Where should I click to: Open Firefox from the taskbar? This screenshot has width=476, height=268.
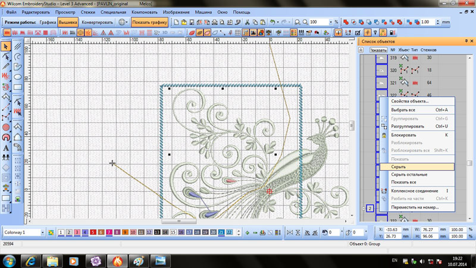point(117,261)
